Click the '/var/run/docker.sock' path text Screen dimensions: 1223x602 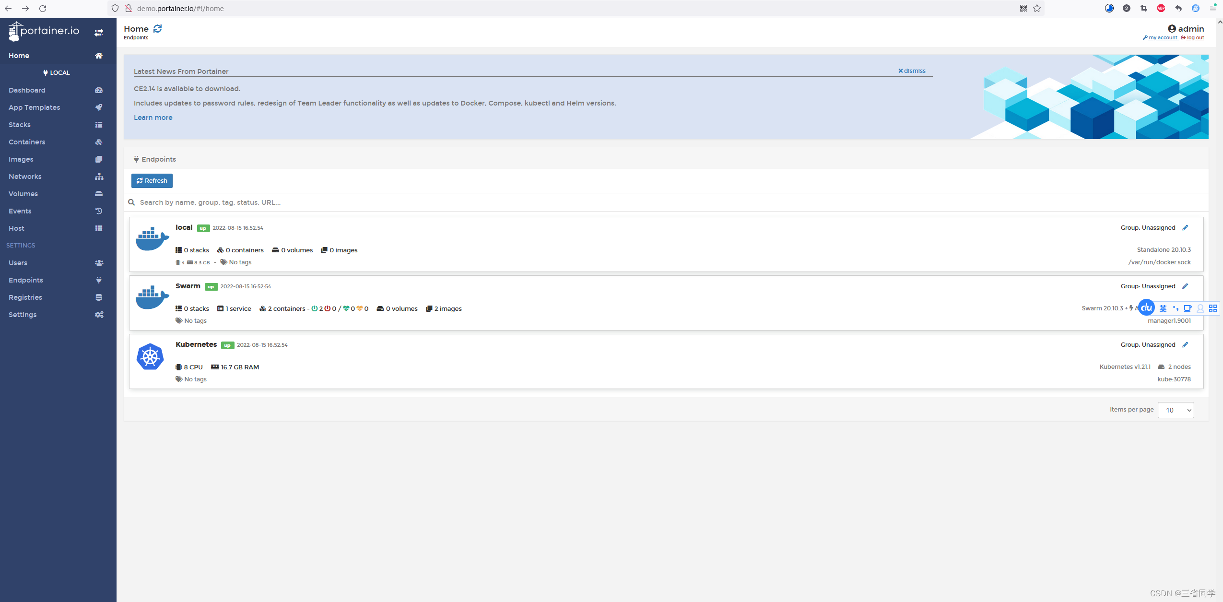point(1160,262)
